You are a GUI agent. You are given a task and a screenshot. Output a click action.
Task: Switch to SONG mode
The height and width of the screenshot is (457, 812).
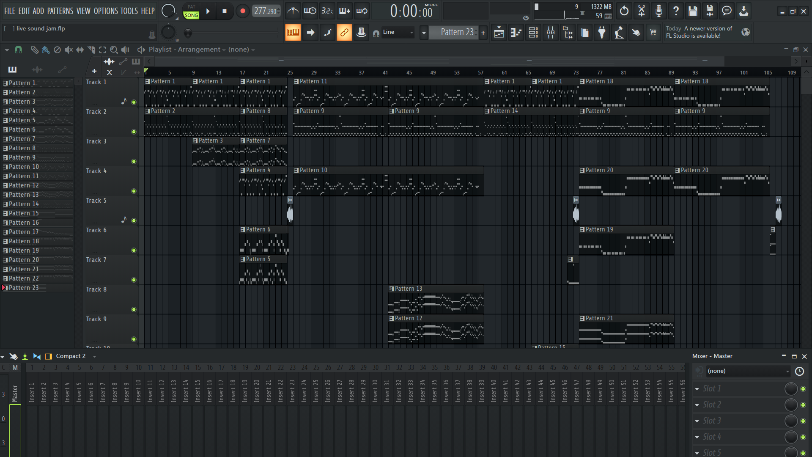[x=191, y=15]
